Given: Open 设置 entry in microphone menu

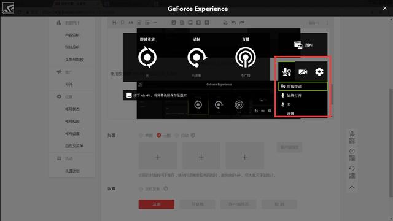Looking at the screenshot, I should click(290, 114).
